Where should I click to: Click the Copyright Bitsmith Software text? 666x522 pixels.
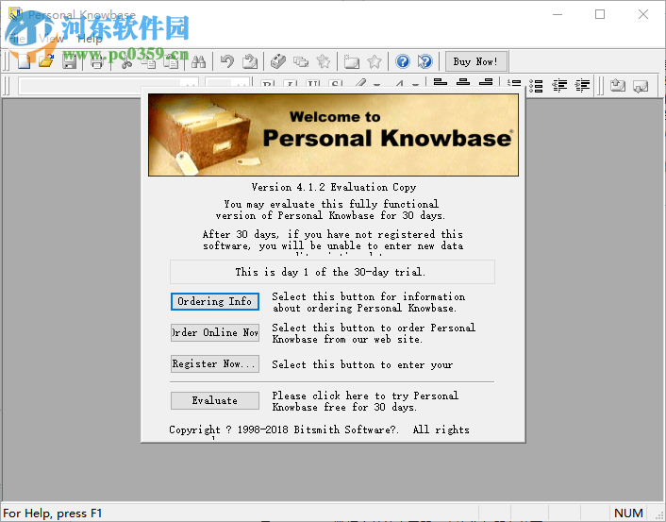[x=319, y=429]
